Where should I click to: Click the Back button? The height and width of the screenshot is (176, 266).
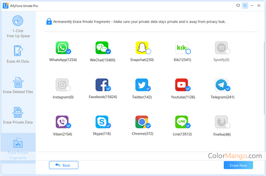[x=64, y=165]
